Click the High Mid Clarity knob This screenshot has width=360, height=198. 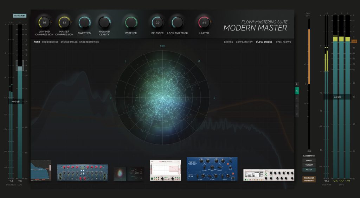point(104,22)
